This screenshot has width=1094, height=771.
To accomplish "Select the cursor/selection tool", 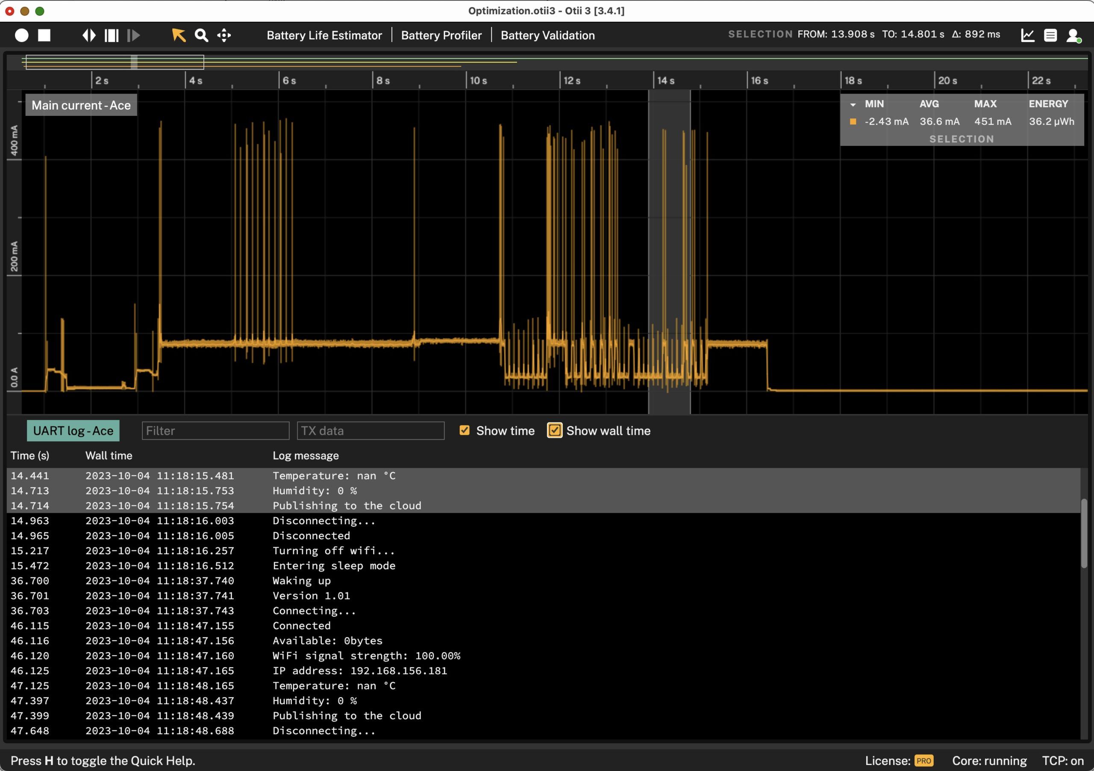I will pos(178,35).
